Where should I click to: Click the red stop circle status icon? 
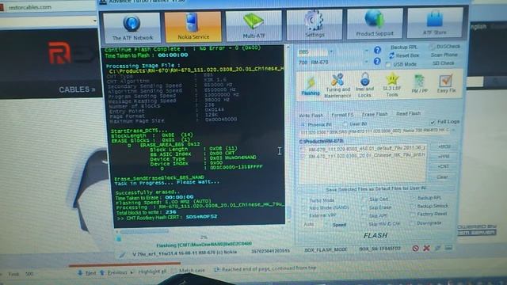(415, 248)
